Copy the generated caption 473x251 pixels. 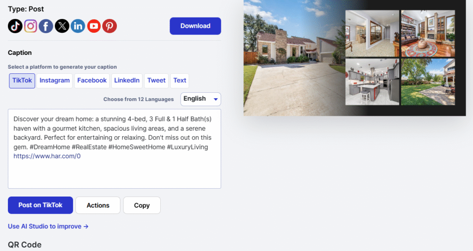142,205
